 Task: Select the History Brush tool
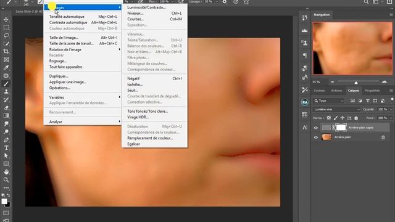click(6, 100)
